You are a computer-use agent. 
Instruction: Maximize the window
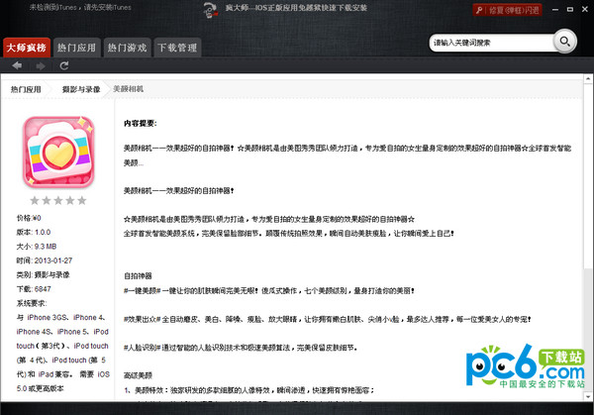570,10
